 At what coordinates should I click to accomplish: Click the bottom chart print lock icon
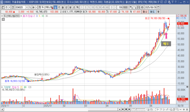pyautogui.click(x=171, y=109)
